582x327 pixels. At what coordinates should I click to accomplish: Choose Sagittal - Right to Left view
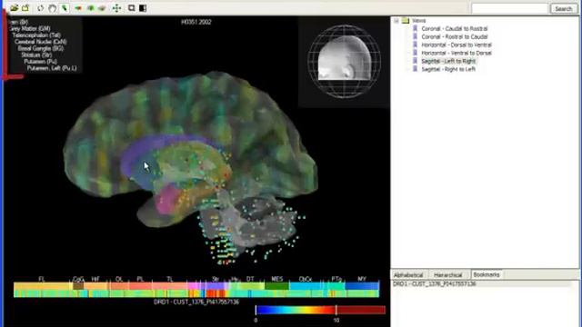448,69
